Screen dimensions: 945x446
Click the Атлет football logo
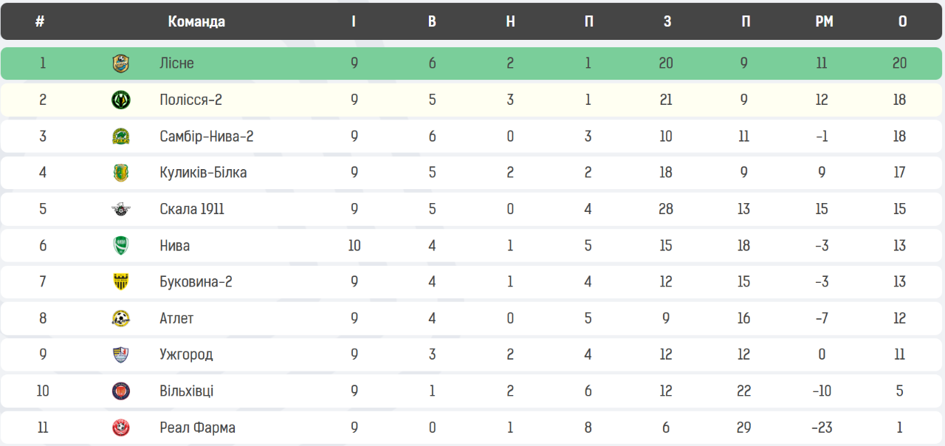click(x=120, y=318)
